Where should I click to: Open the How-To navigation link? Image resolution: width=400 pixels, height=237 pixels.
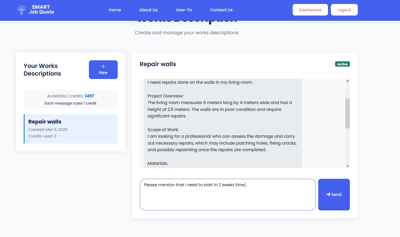coord(184,10)
